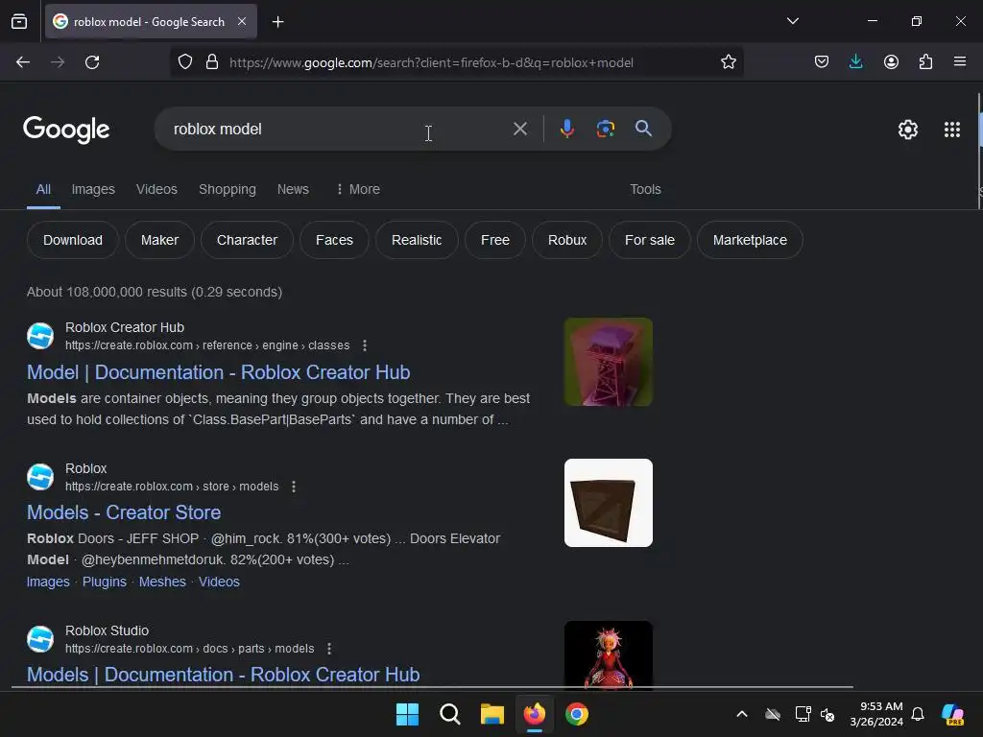Open the notifications bell
This screenshot has height=737, width=983.
tap(917, 714)
